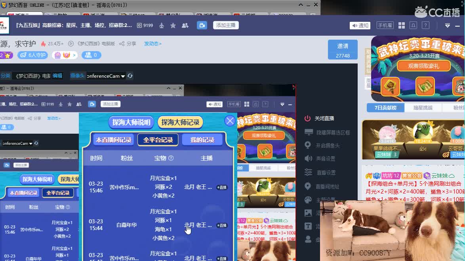Click the help icon in nested preview header
Viewport: 465px width, 261px height.
click(265, 104)
